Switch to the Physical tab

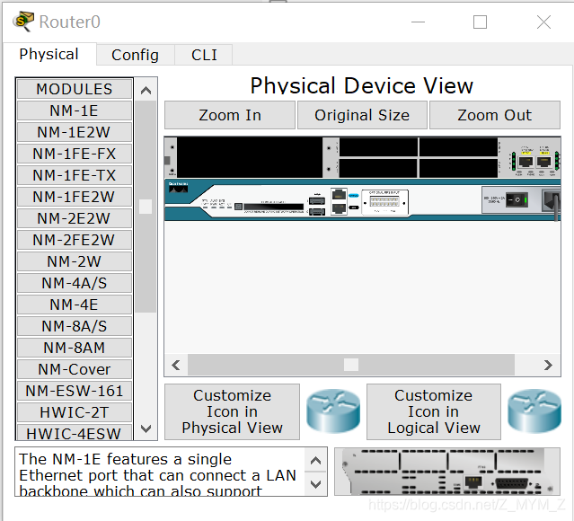click(x=49, y=54)
